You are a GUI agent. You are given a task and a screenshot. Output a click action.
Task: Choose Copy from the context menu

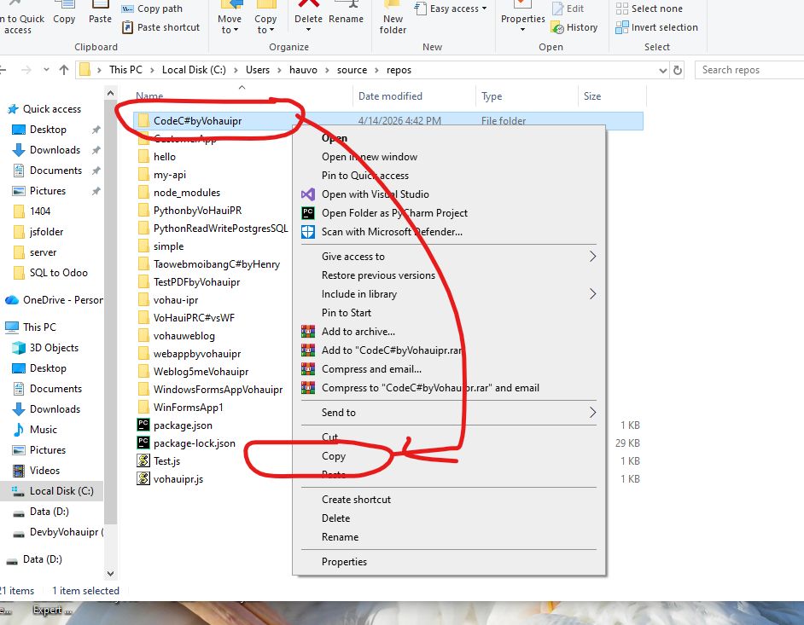pos(334,456)
